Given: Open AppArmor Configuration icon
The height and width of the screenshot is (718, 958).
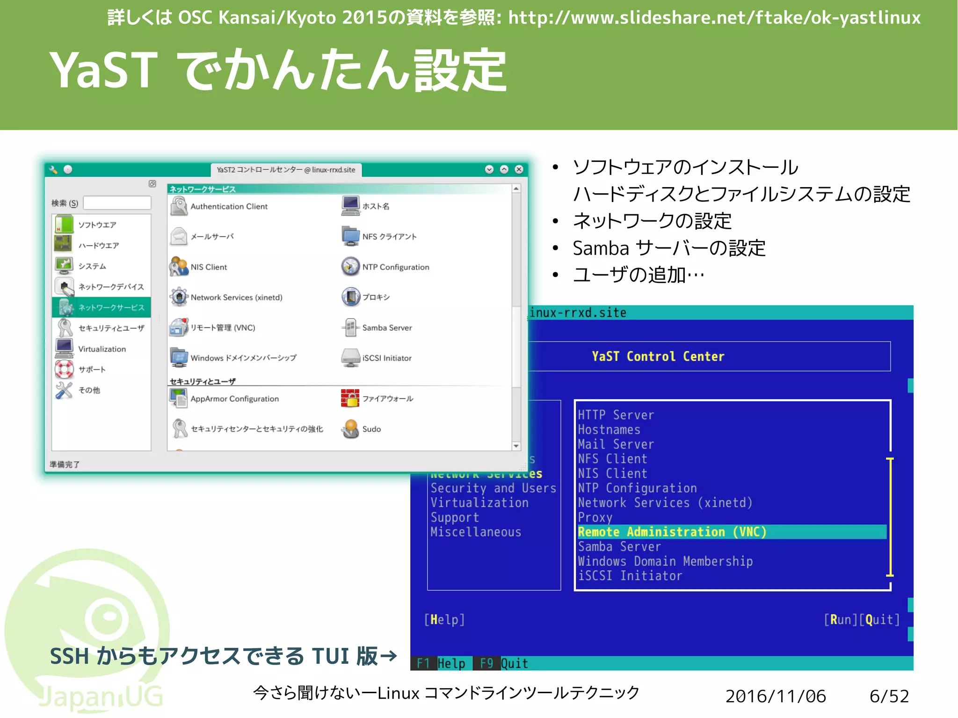Looking at the screenshot, I should tap(179, 399).
